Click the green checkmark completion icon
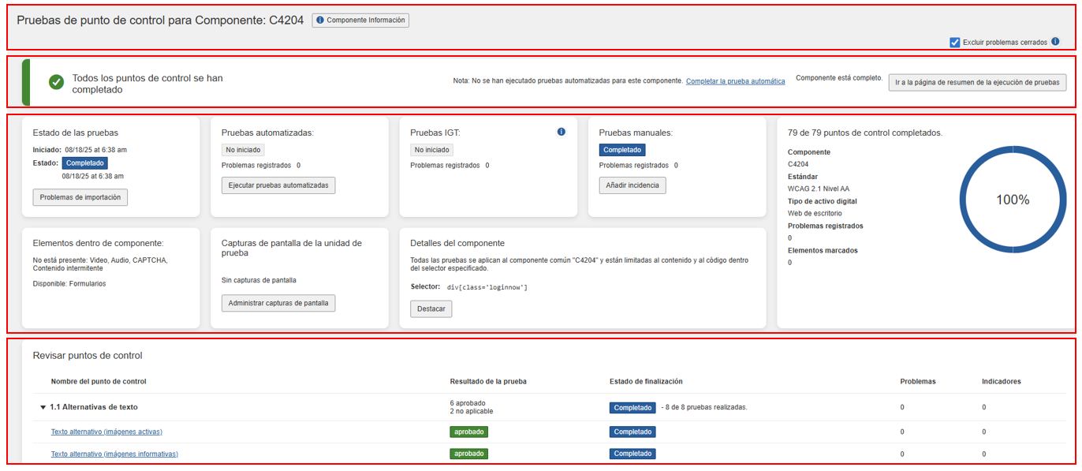Viewport: 1082px width, 471px height. (56, 82)
